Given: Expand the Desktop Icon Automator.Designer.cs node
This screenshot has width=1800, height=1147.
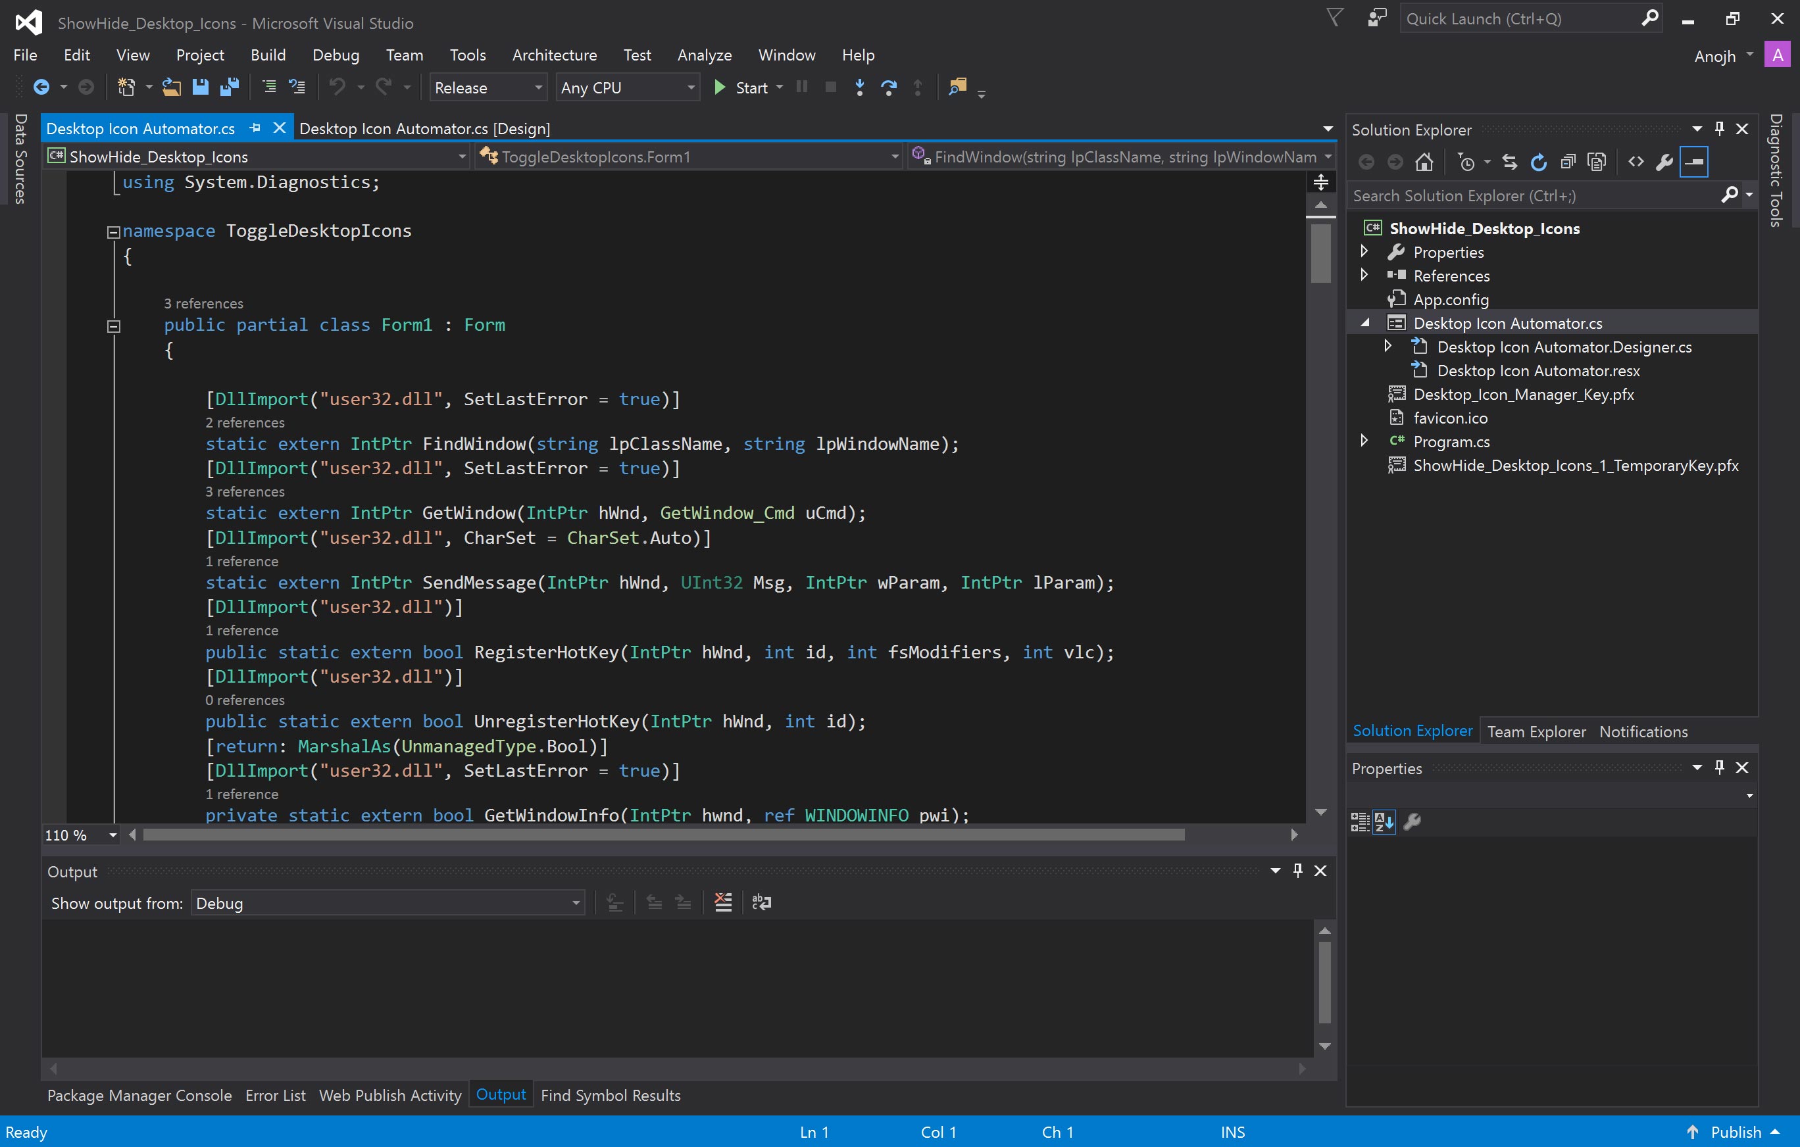Looking at the screenshot, I should point(1388,346).
